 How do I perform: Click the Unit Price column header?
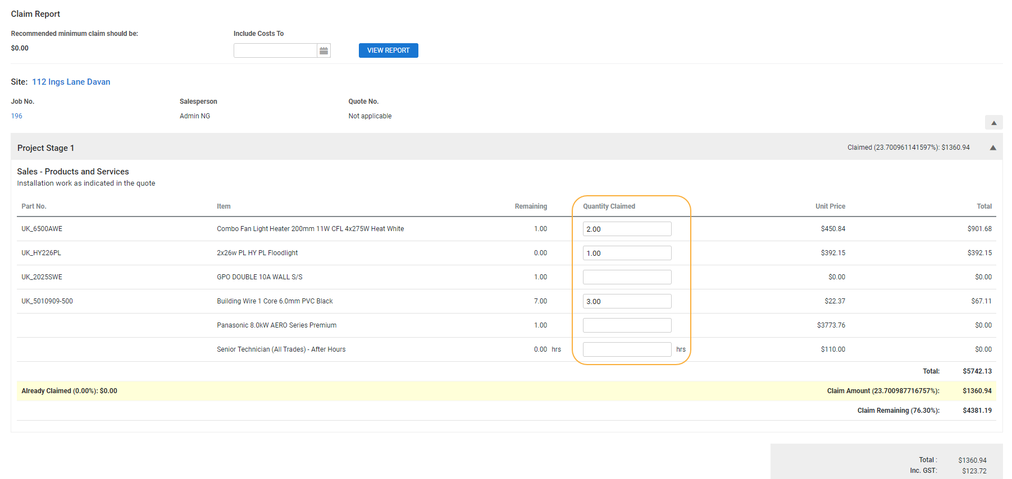click(x=829, y=206)
